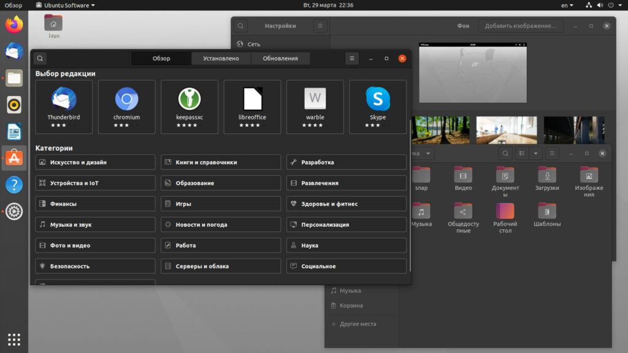Switch to the Обновления tab
Viewport: 628px width, 353px height.
coord(280,59)
